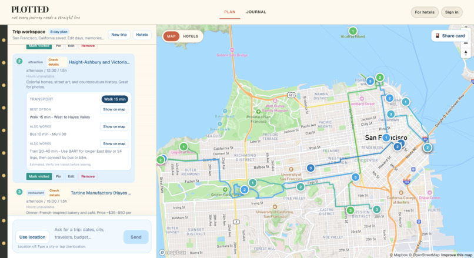
Task: Click the 8 day plan chip
Action: coord(59,32)
